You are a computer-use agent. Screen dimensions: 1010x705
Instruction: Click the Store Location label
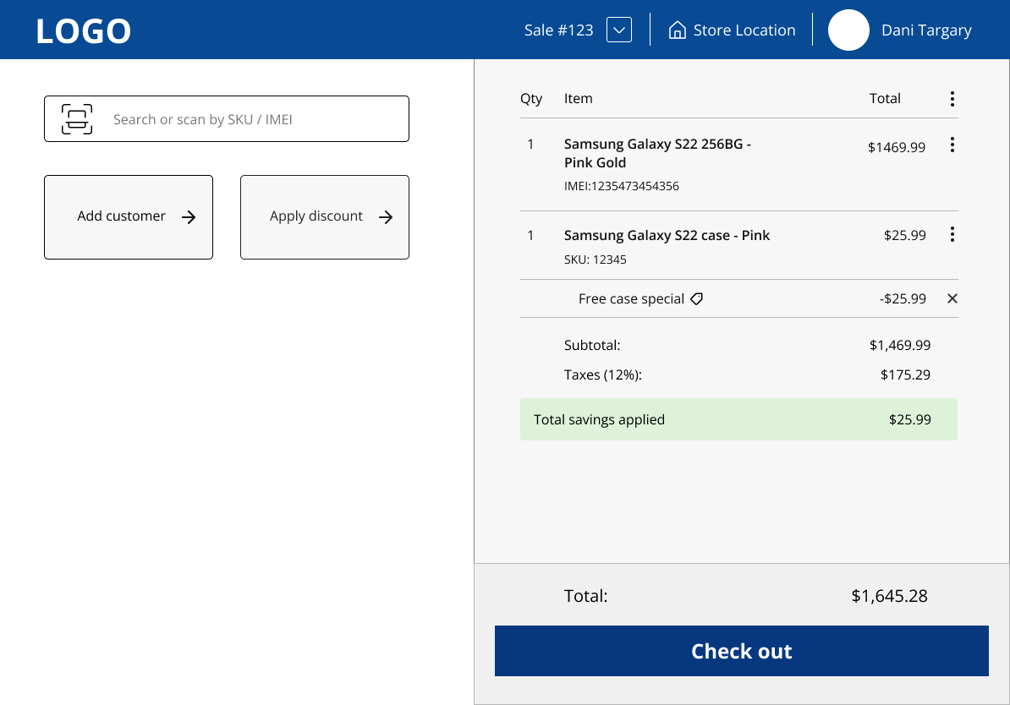(x=744, y=30)
